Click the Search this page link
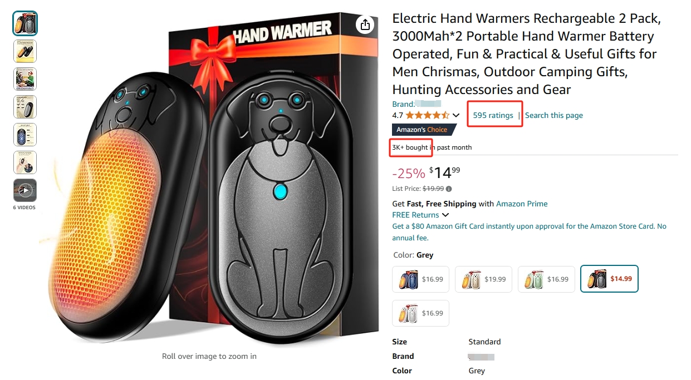This screenshot has height=380, width=691. click(554, 115)
